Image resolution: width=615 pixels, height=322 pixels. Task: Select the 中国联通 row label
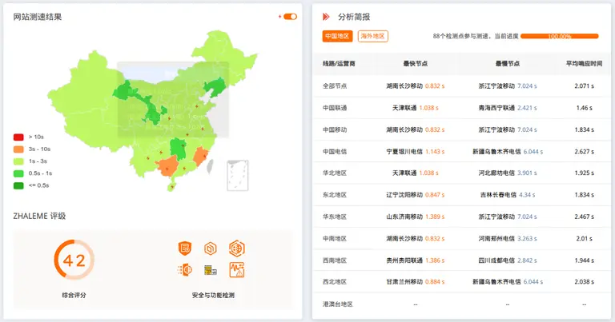tap(335, 108)
